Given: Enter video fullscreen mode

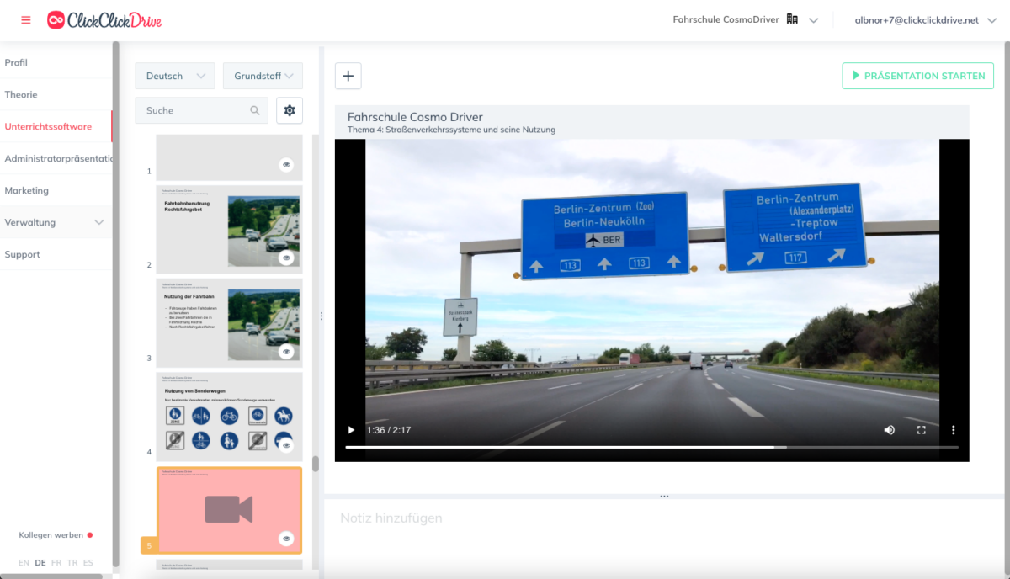Looking at the screenshot, I should point(921,430).
